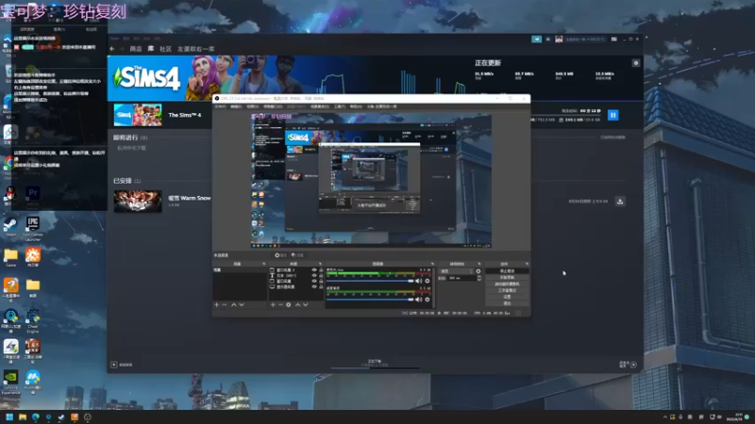This screenshot has width=755, height=424.
Task: Open Microsoft Edge from taskbar
Action: pyautogui.click(x=36, y=417)
